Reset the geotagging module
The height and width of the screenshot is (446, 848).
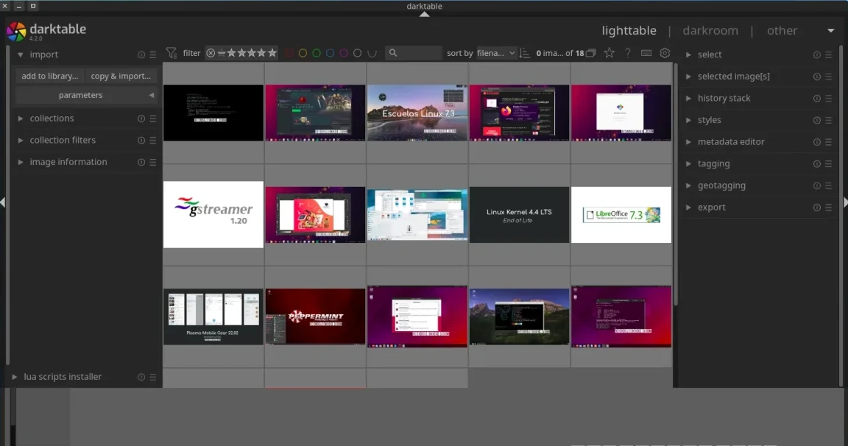(x=816, y=185)
